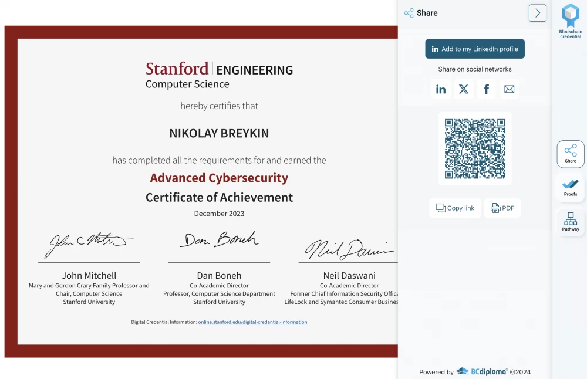The height and width of the screenshot is (379, 587).
Task: Click Add to my LinkedIn profile
Action: [x=475, y=49]
